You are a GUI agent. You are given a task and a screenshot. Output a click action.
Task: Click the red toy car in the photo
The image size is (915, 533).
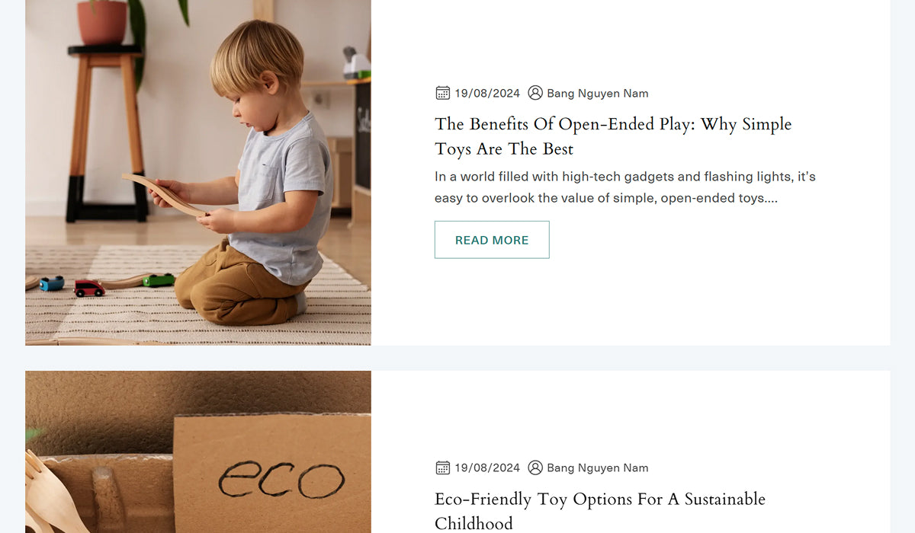pyautogui.click(x=88, y=289)
